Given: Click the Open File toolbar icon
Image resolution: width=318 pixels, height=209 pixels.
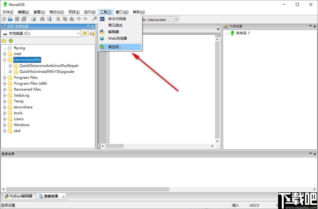Looking at the screenshot, I should pos(10,19).
